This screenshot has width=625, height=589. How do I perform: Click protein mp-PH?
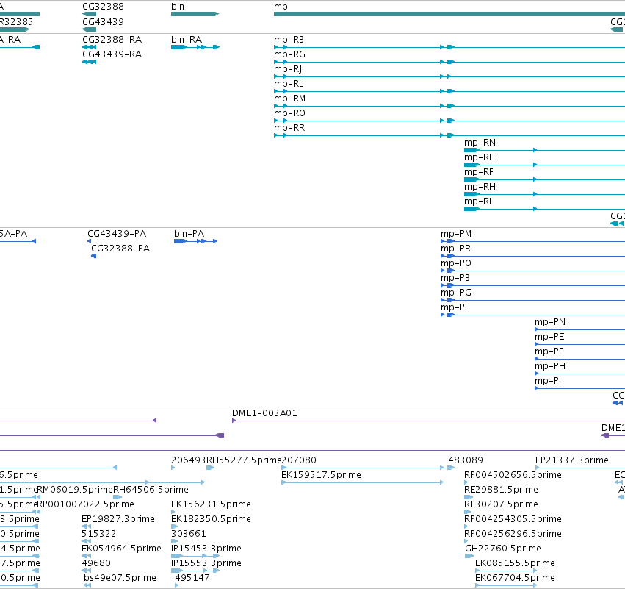pyautogui.click(x=550, y=366)
